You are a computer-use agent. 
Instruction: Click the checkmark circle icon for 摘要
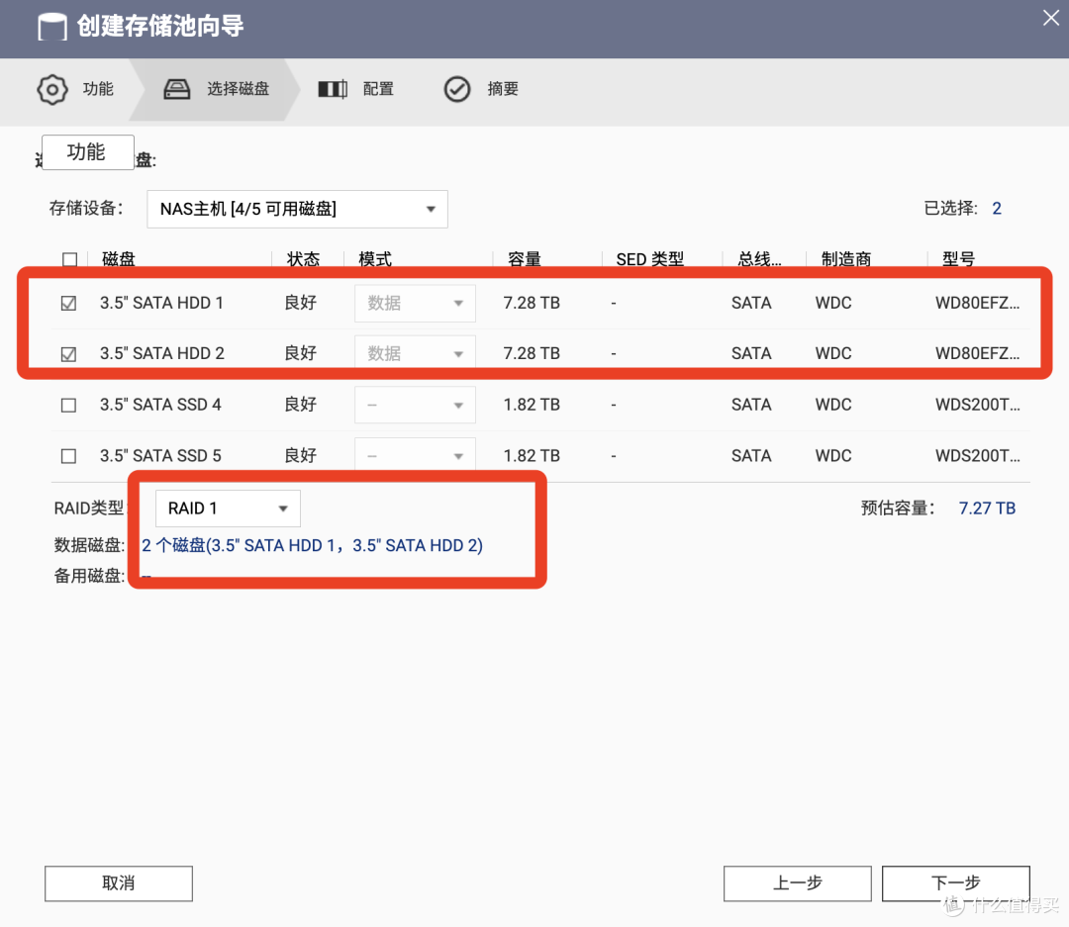coord(456,89)
